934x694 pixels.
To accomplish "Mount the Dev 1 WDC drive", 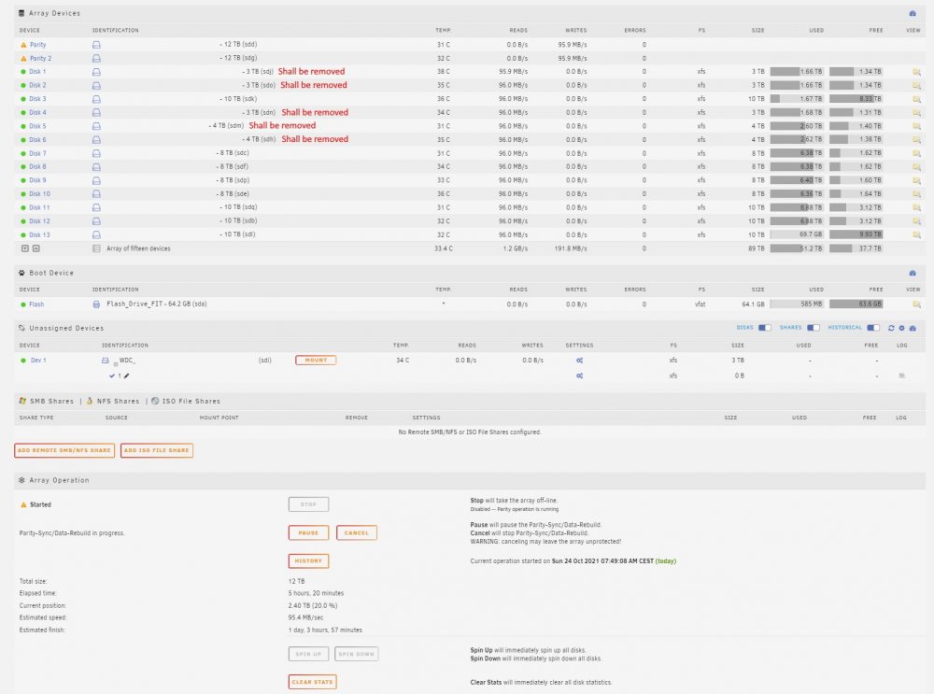I will click(316, 360).
